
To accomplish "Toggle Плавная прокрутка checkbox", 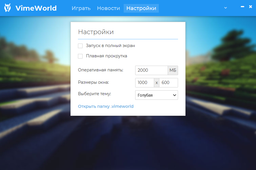I will coord(80,56).
